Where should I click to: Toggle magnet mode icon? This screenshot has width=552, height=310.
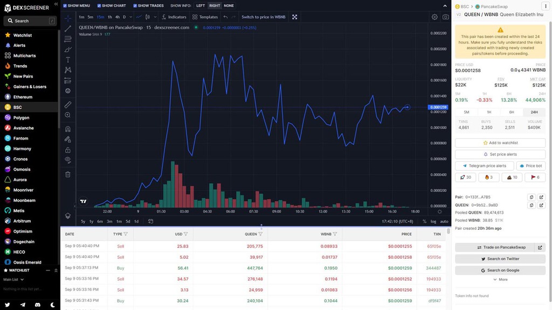tap(68, 129)
